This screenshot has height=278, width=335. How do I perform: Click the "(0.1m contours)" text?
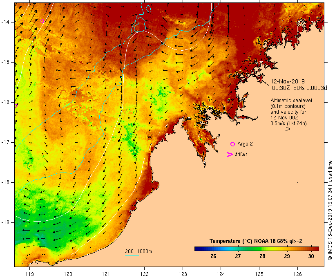click(x=288, y=106)
